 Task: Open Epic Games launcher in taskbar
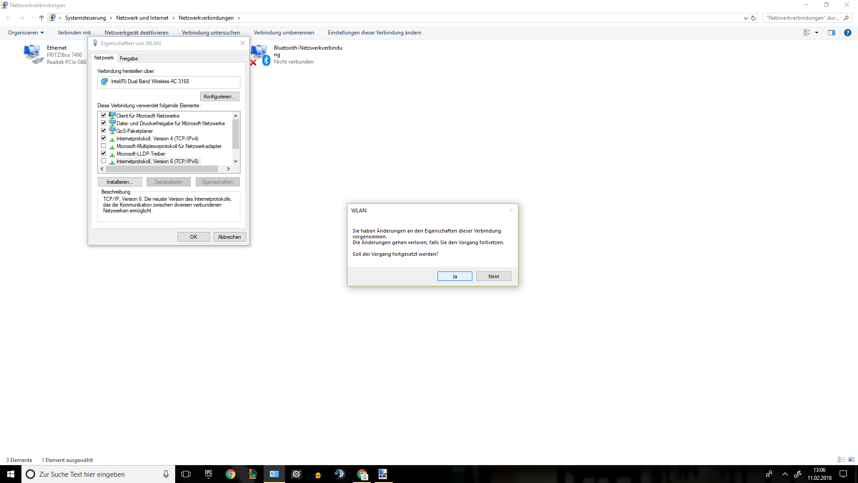coord(209,474)
